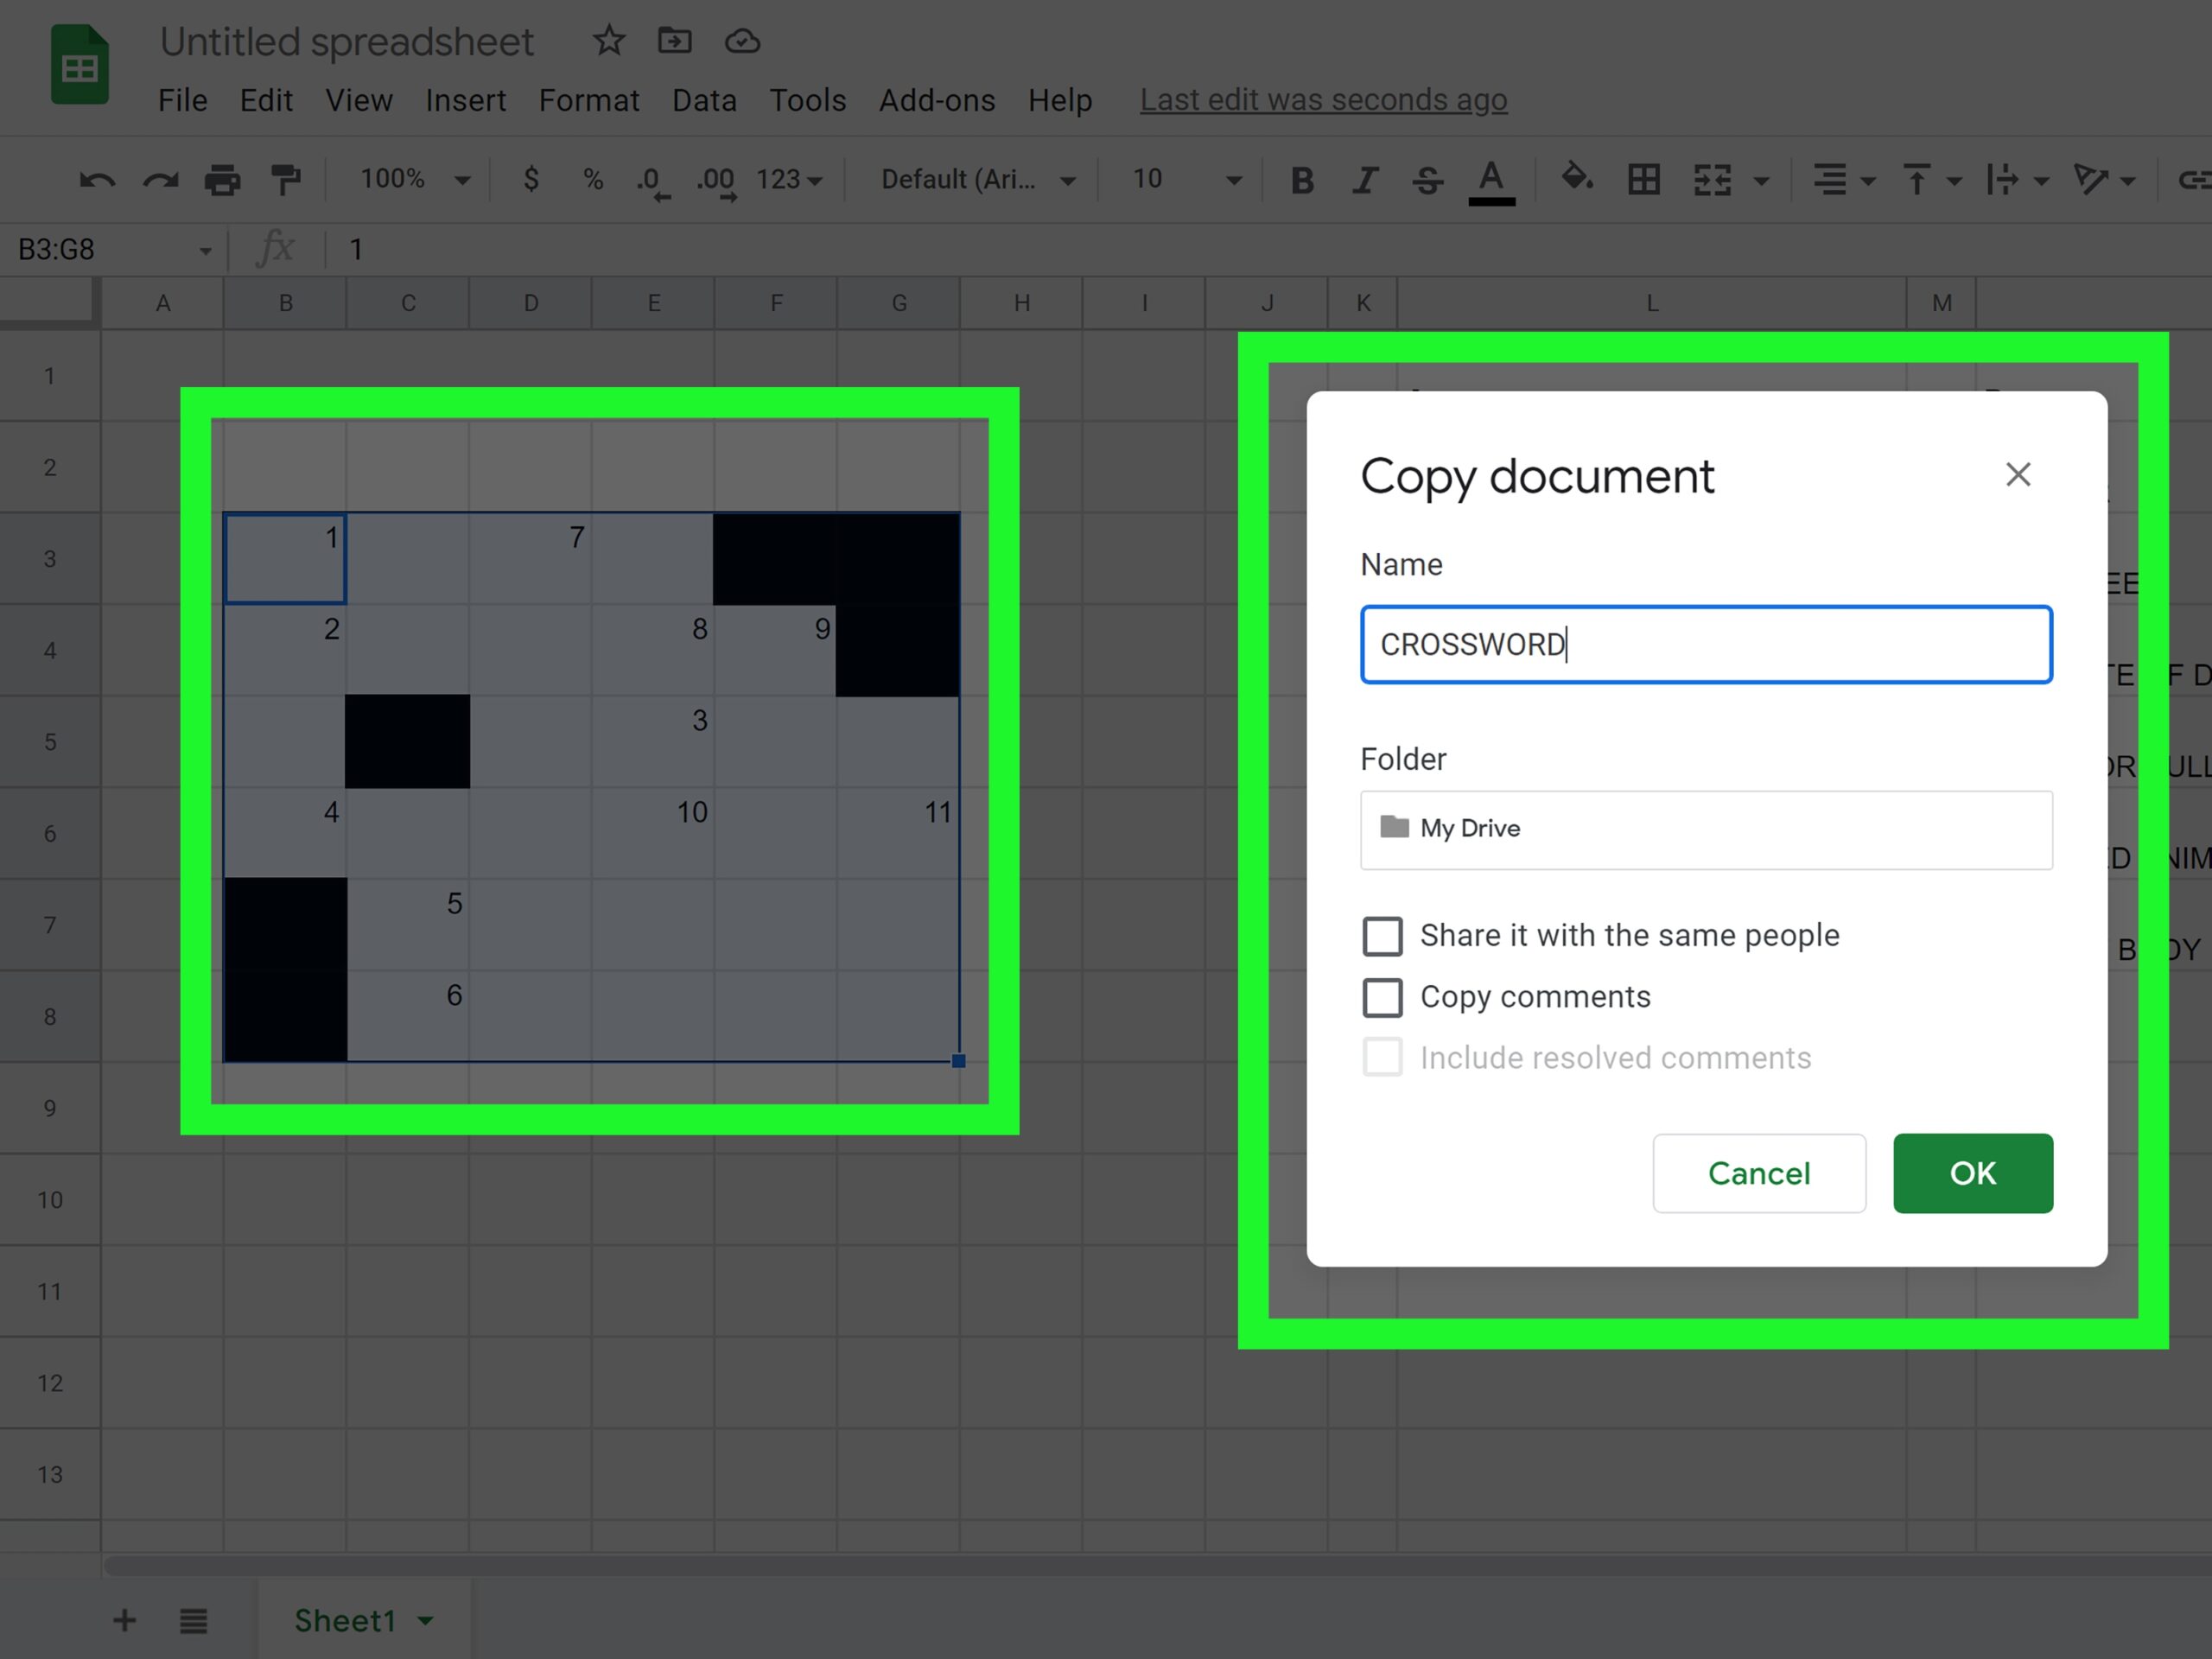Image resolution: width=2212 pixels, height=1659 pixels.
Task: Enable Share it with the same people
Action: pyautogui.click(x=1383, y=936)
